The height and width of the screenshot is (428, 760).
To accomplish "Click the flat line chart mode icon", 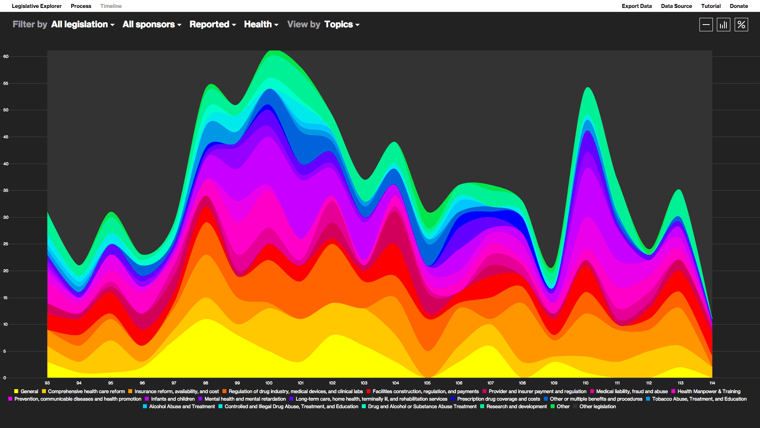I will [x=706, y=25].
